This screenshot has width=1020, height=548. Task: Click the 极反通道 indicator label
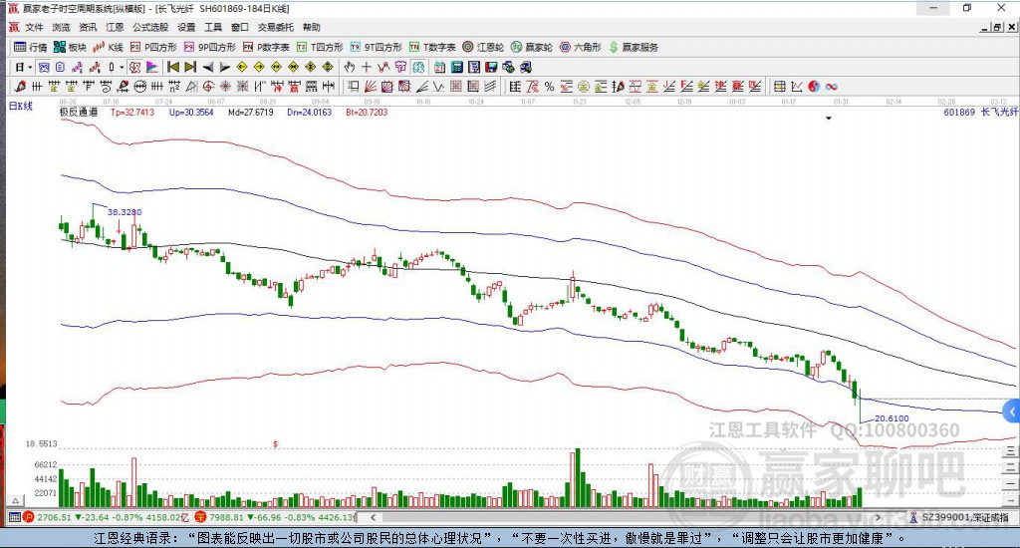click(x=79, y=112)
